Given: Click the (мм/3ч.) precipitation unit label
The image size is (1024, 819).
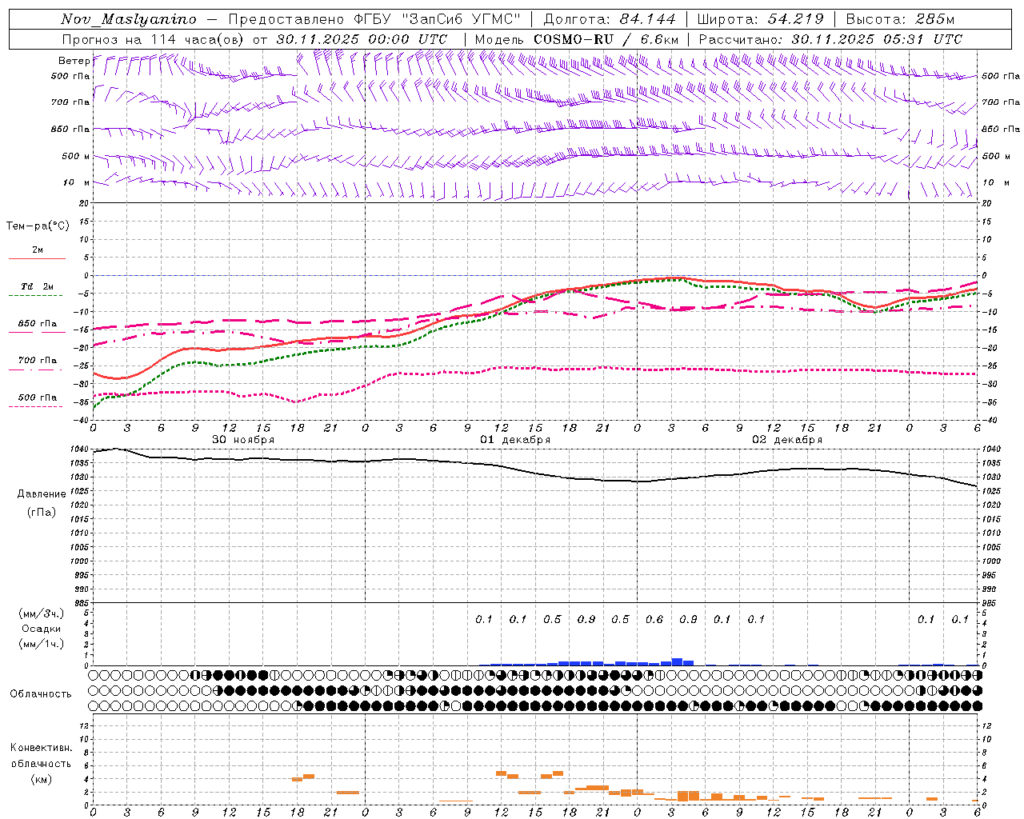Looking at the screenshot, I should [x=41, y=613].
